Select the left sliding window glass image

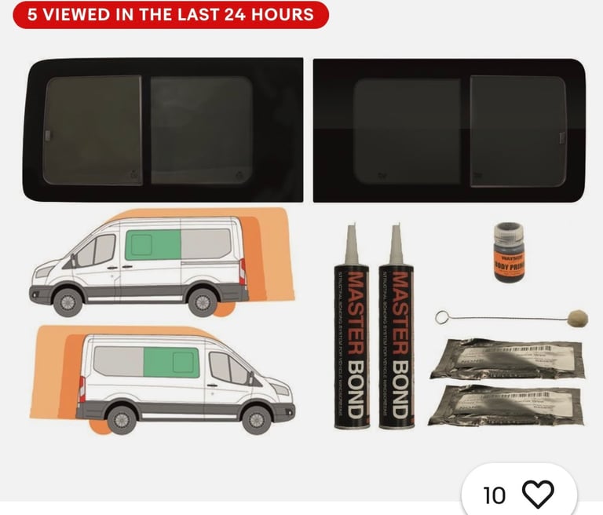point(163,130)
